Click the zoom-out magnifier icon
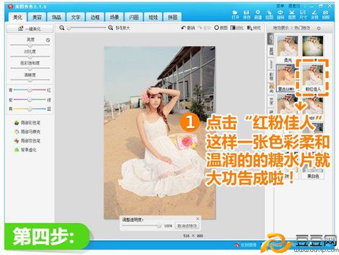This screenshot has height=255, width=339. [62, 28]
